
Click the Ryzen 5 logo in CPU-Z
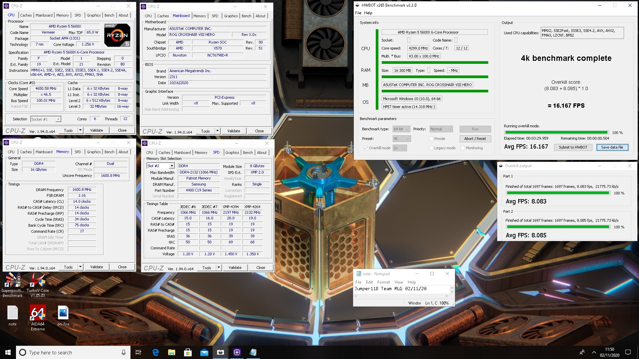coord(117,35)
